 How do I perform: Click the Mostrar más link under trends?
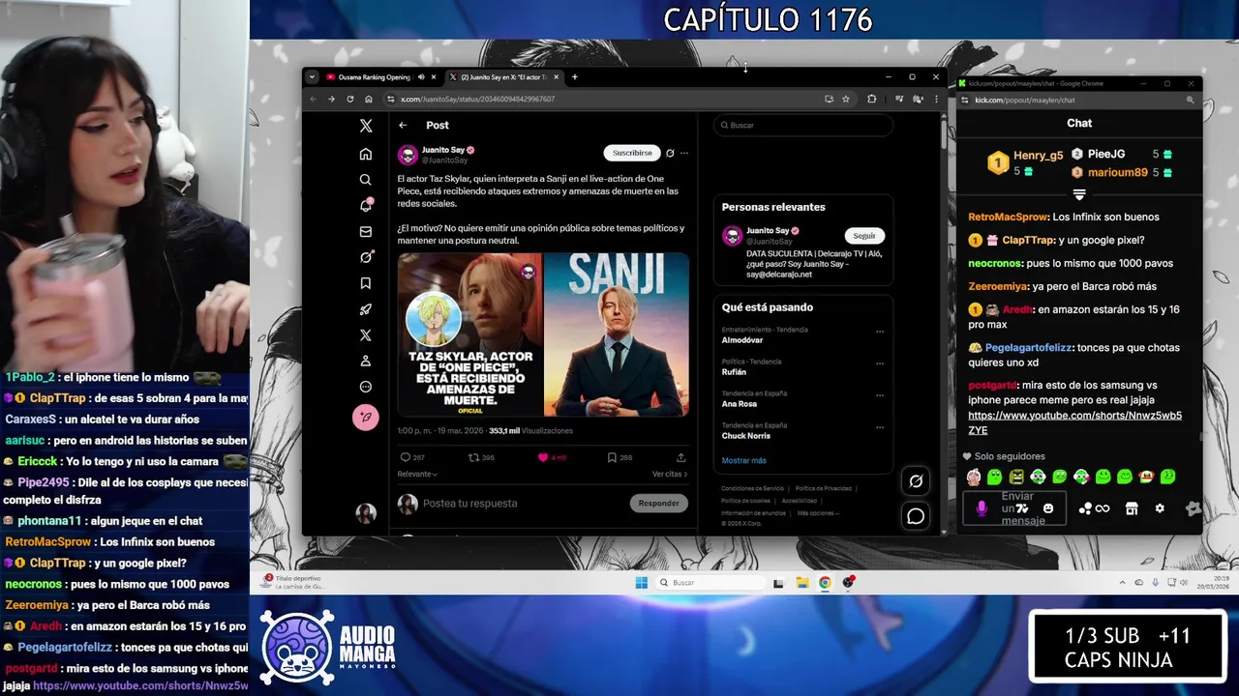[743, 460]
